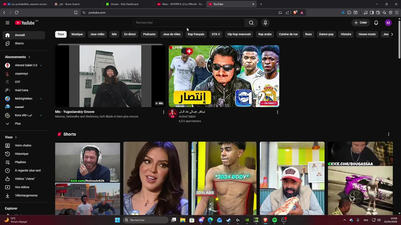Open the Brave Rewards triangle icon
Viewport: 401px width, 225px height.
pyautogui.click(x=302, y=12)
